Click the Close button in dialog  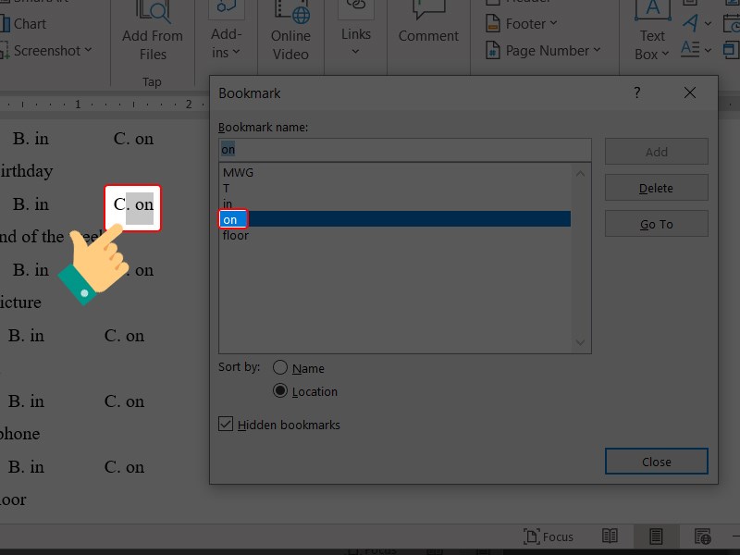(657, 462)
